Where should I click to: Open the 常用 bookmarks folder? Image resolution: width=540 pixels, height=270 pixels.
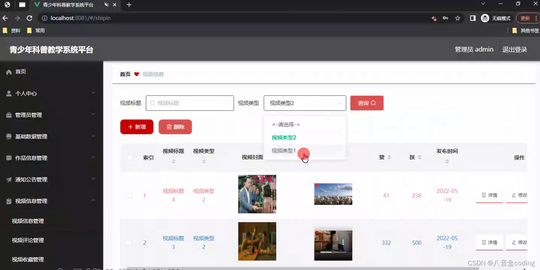coord(36,31)
